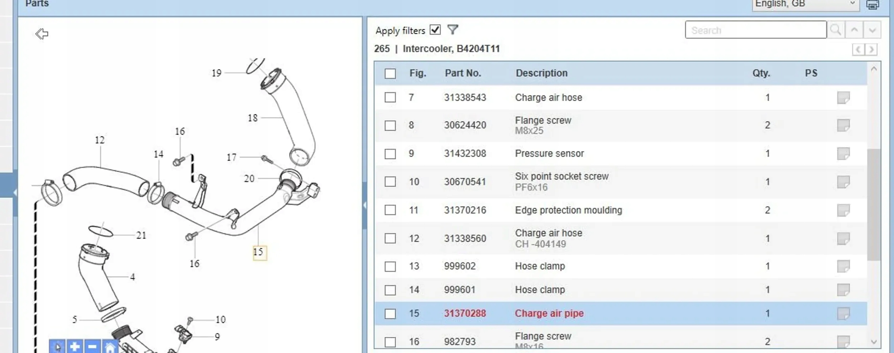Select callout 18 in the diagram
Screen dimensions: 894x353
252,118
